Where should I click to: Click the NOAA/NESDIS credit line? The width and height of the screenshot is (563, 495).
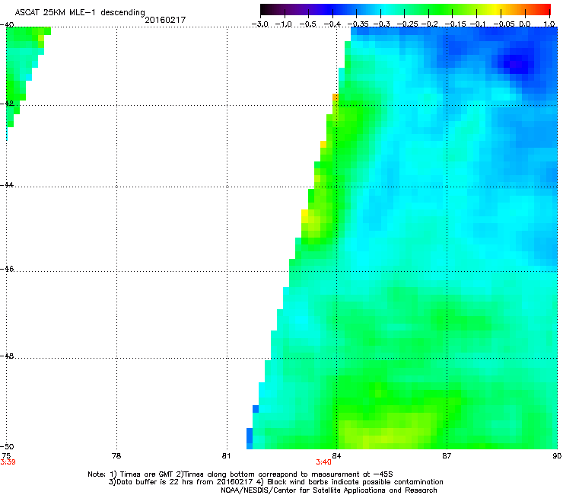point(329,490)
